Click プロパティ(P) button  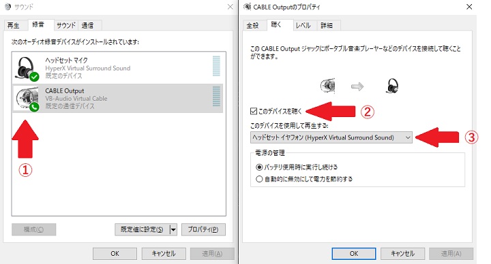coord(203,229)
